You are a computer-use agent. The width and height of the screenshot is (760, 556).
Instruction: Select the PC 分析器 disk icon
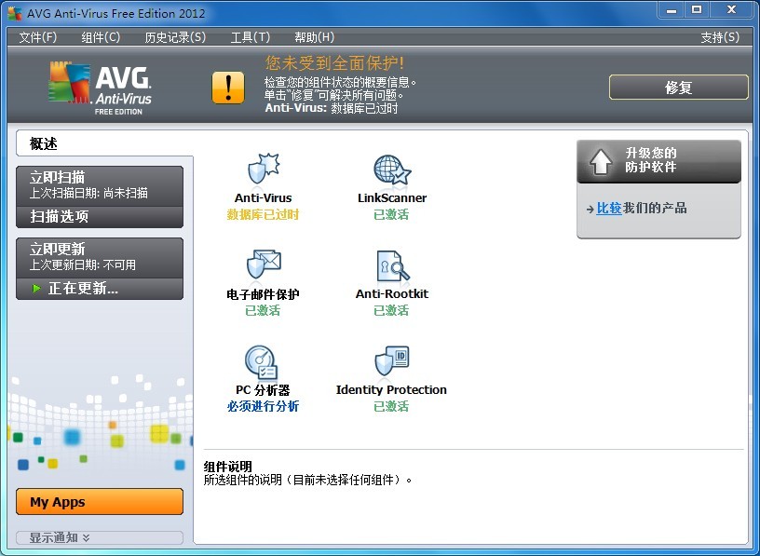(x=262, y=361)
